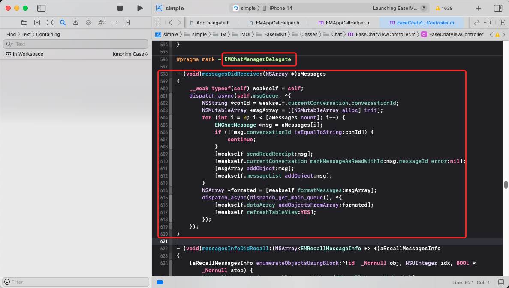
Task: Open the Source Control navigator
Action: (37, 22)
